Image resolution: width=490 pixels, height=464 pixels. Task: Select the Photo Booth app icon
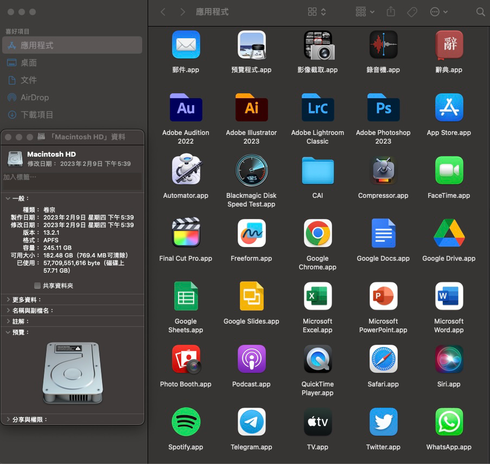coord(186,359)
